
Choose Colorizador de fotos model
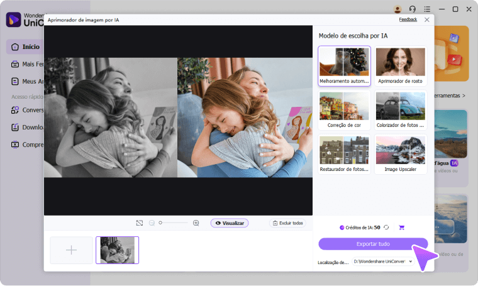coord(400,110)
